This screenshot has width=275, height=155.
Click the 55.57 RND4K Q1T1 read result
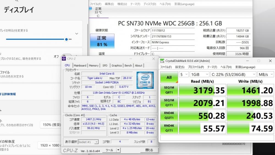[x=202, y=128]
